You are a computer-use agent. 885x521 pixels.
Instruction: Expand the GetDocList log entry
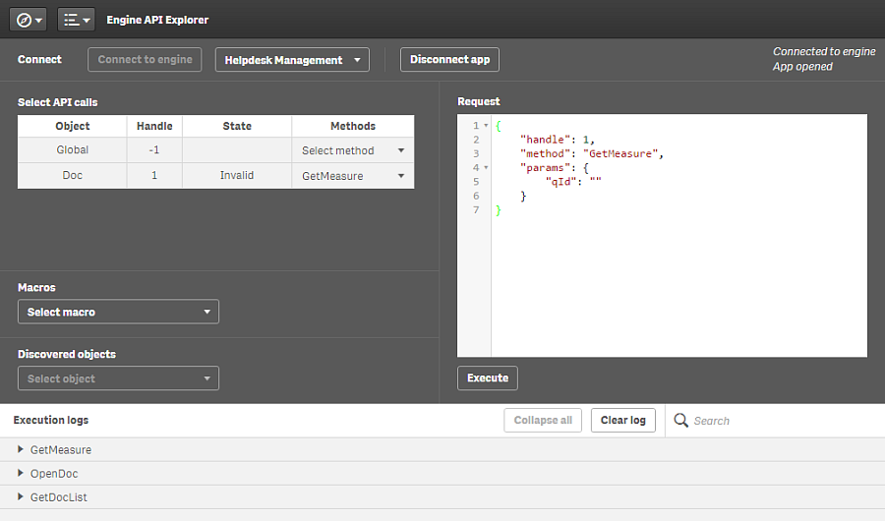[21, 496]
